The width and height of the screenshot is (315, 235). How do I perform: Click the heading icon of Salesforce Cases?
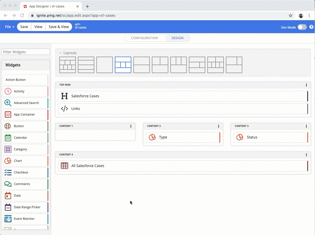64,96
